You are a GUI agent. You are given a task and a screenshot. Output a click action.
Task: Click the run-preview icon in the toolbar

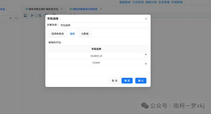[x=40, y=15]
